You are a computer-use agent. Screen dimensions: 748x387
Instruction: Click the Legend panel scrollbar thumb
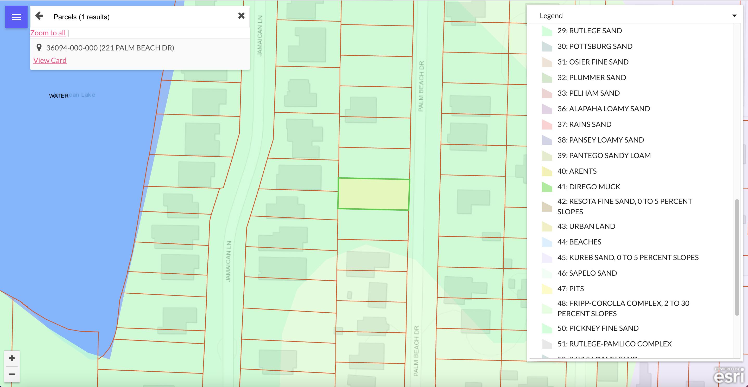tap(737, 257)
